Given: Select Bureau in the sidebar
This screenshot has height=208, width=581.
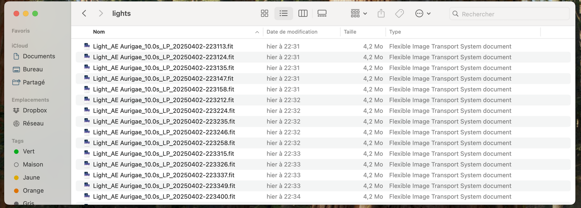Looking at the screenshot, I should pos(33,70).
